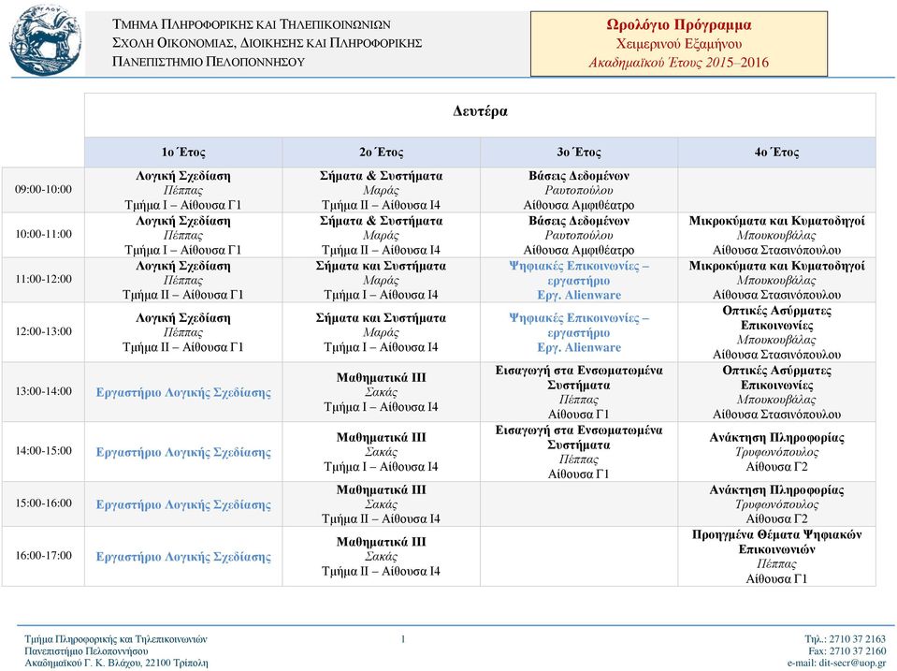
Task: Select the 'Fax: 2710 37 2160' line
Action: pos(847,651)
